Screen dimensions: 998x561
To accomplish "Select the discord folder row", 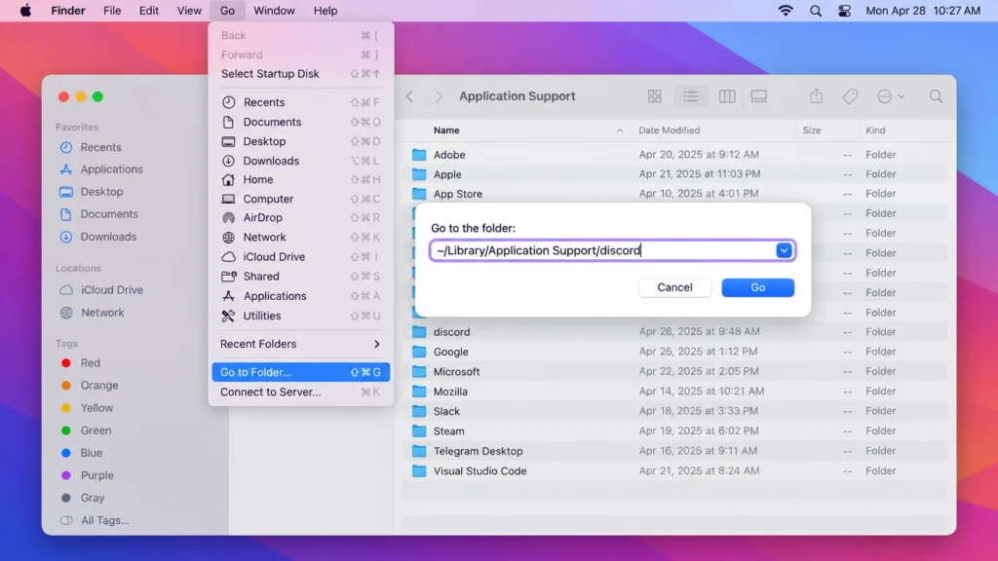I will 674,332.
